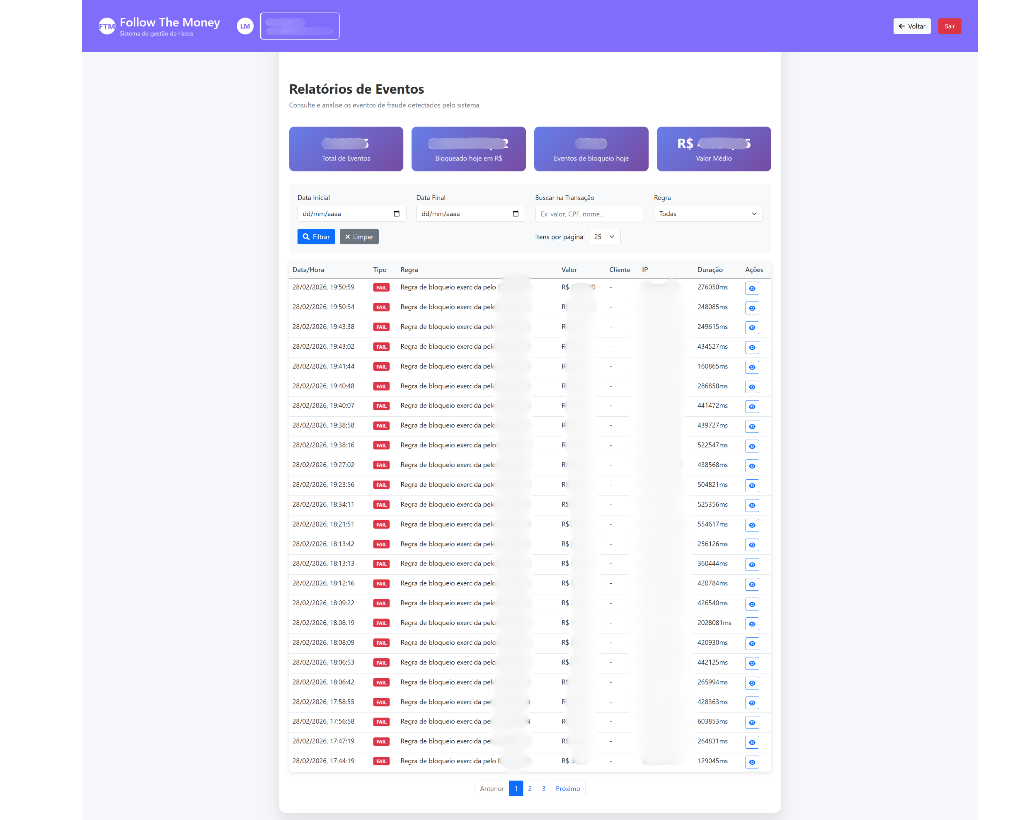Go to page 2 of results
The width and height of the screenshot is (1025, 820).
coord(530,788)
